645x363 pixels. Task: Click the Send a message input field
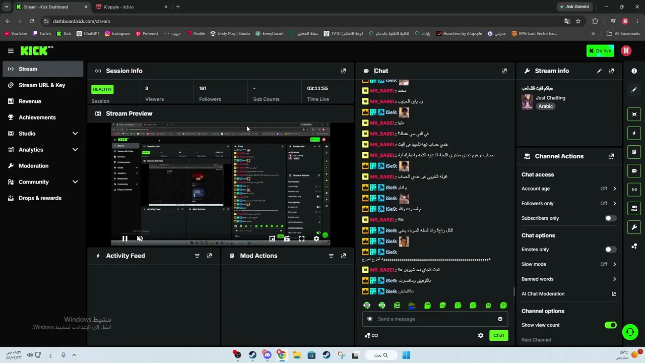coord(435,319)
